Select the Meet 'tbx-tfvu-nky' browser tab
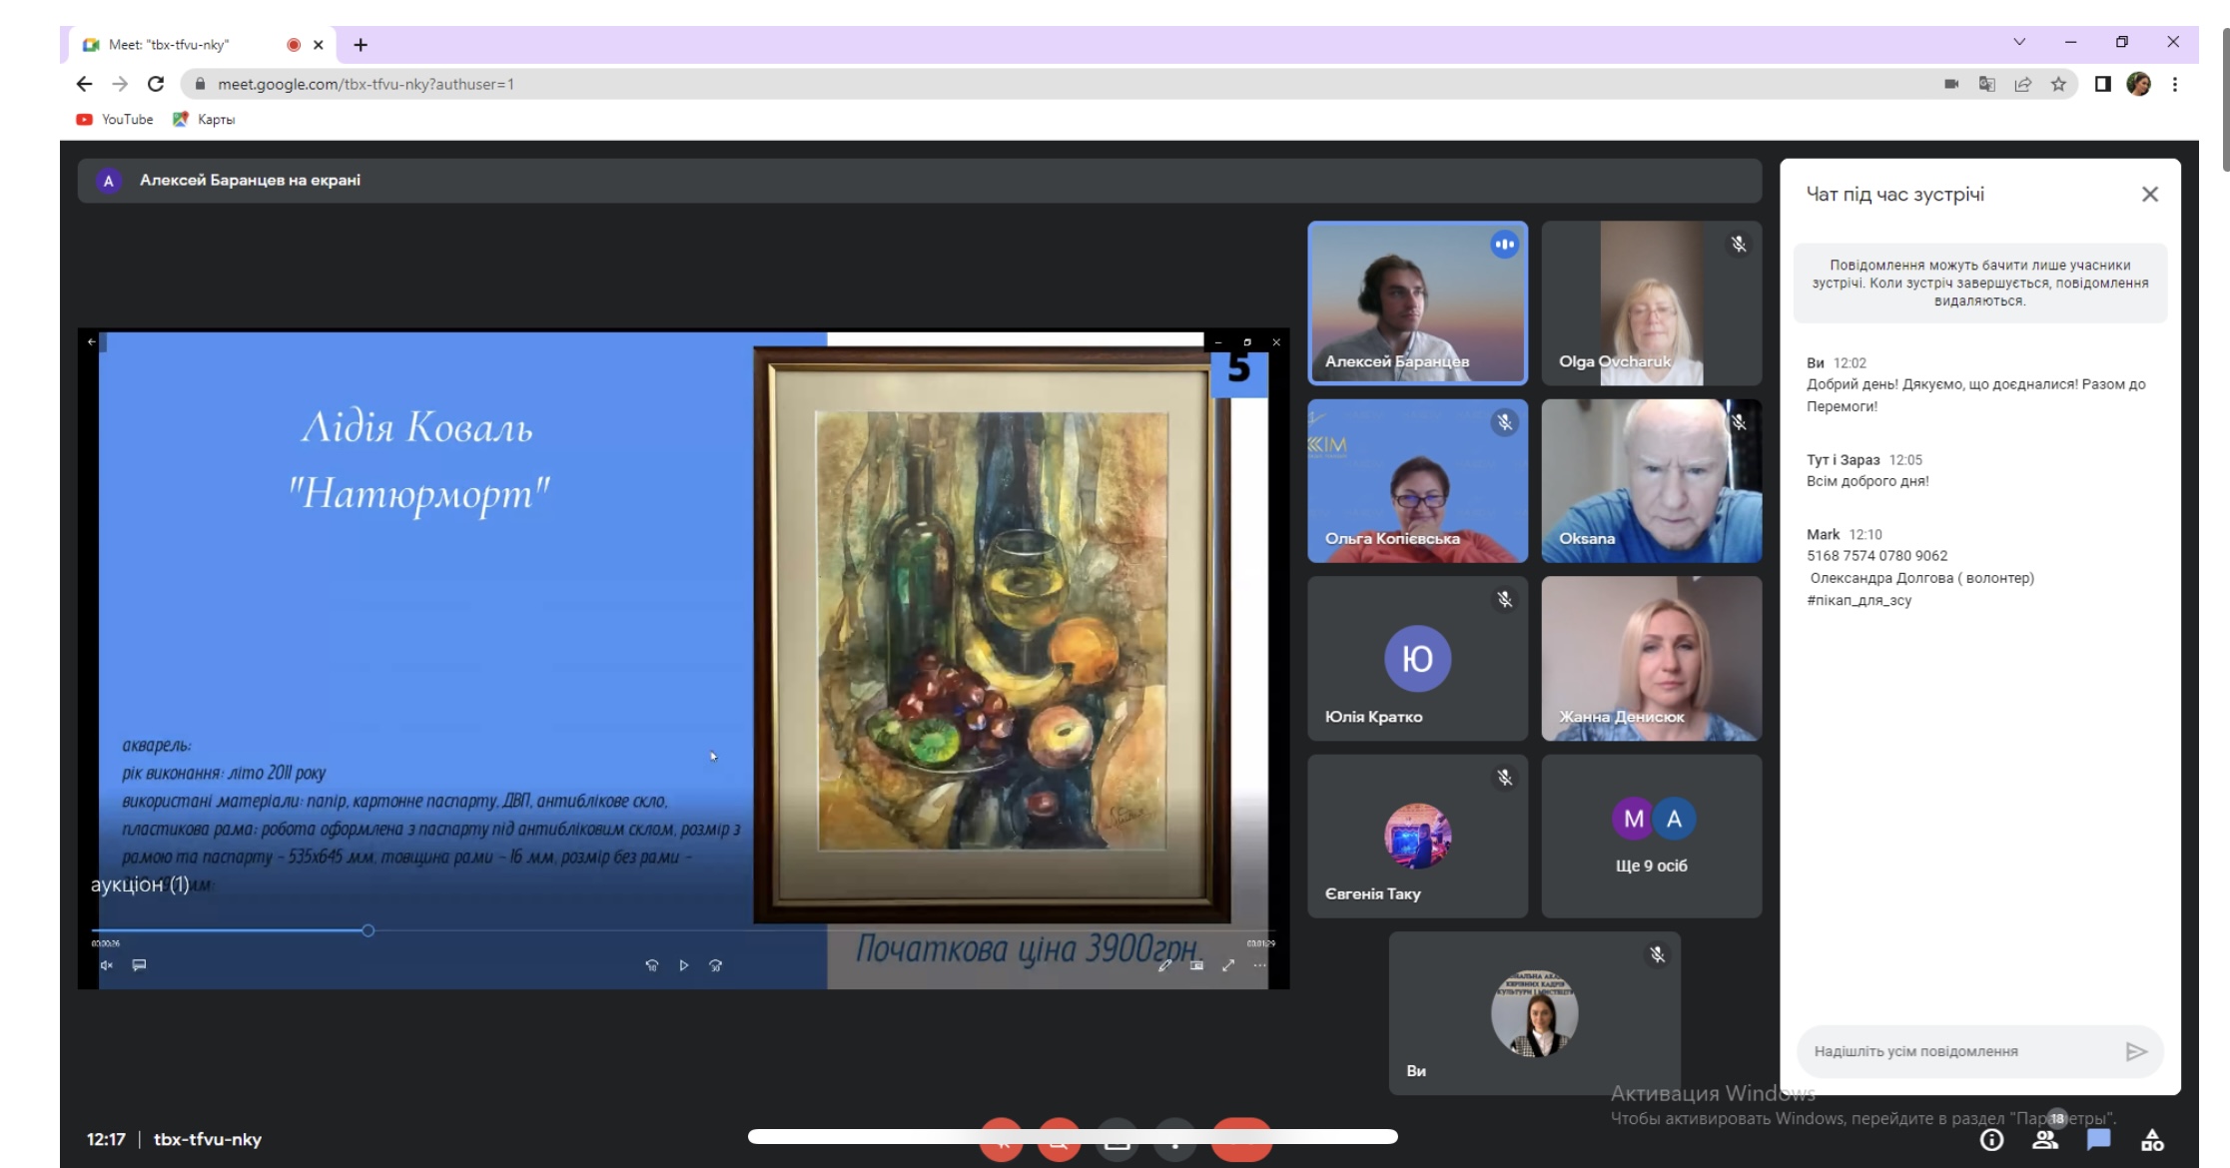Screen dimensions: 2230x1168 (204, 45)
